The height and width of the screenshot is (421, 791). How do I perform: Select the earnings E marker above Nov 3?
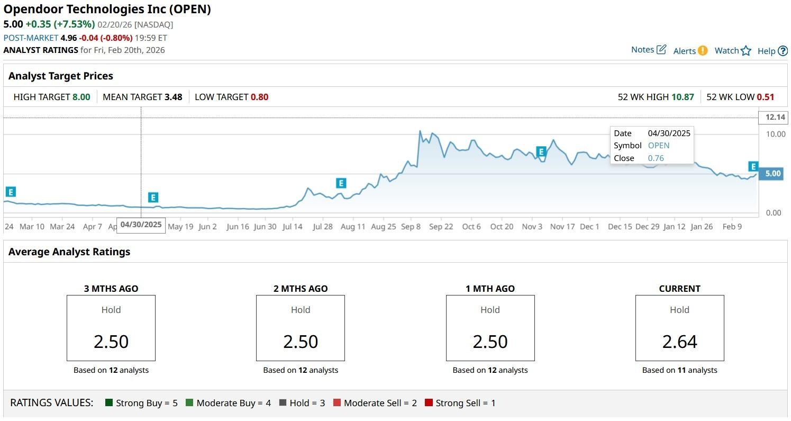[541, 152]
